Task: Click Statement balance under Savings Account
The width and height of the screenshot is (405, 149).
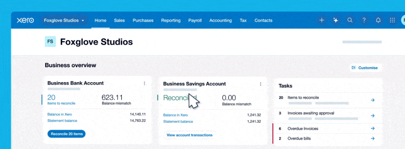Action: coord(178,121)
